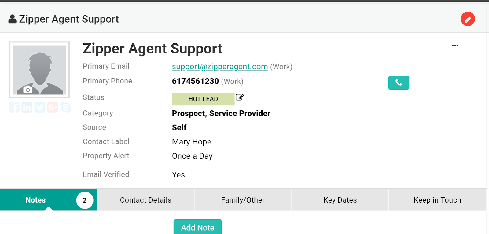
Task: Select the HOT LEAD status badge
Action: (203, 99)
